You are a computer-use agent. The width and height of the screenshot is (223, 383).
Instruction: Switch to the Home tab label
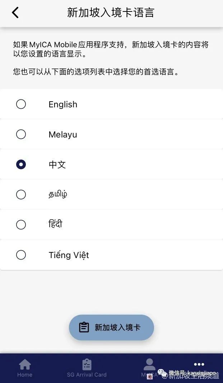[x=25, y=374]
